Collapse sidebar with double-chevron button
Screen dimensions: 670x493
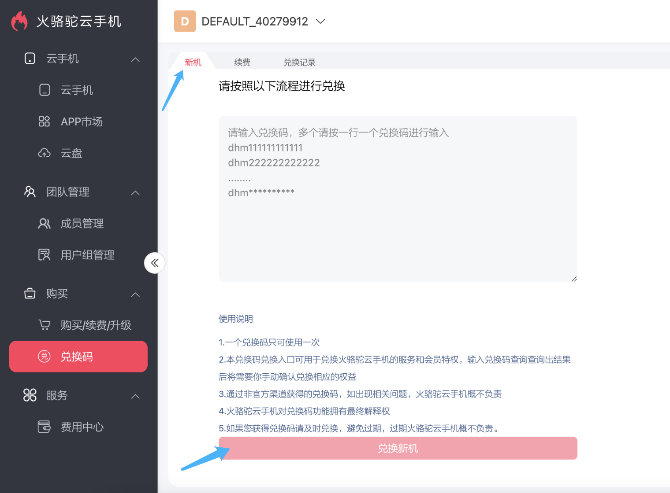155,263
